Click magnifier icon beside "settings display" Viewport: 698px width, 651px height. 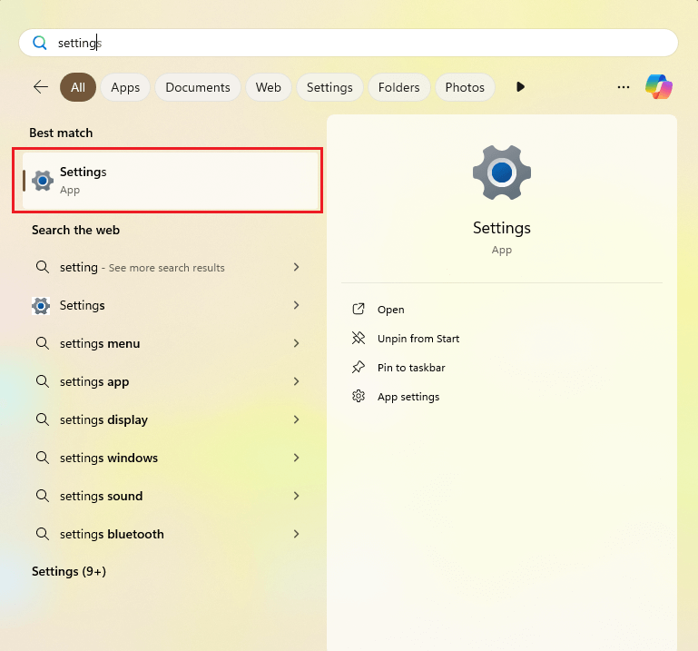click(43, 419)
